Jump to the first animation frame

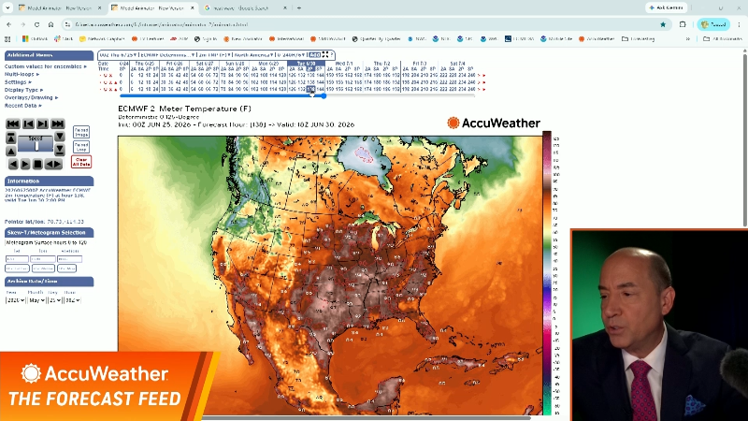tap(13, 124)
